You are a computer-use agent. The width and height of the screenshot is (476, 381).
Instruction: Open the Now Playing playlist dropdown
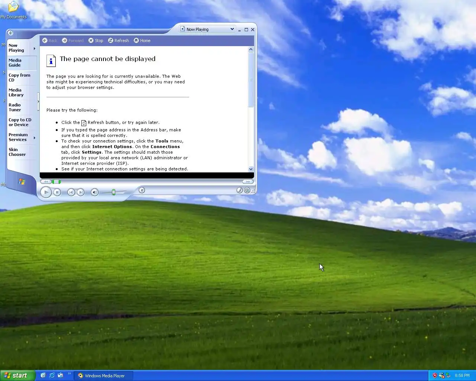[x=208, y=29]
